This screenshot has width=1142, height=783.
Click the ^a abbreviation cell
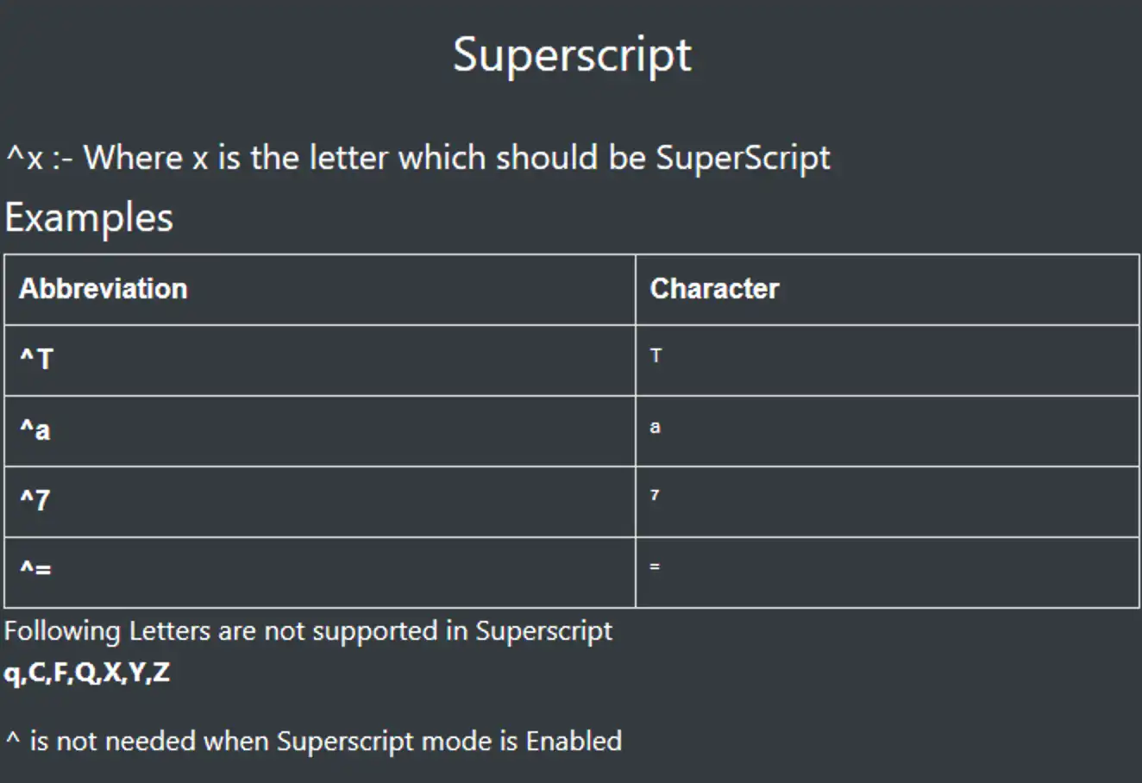pos(320,431)
